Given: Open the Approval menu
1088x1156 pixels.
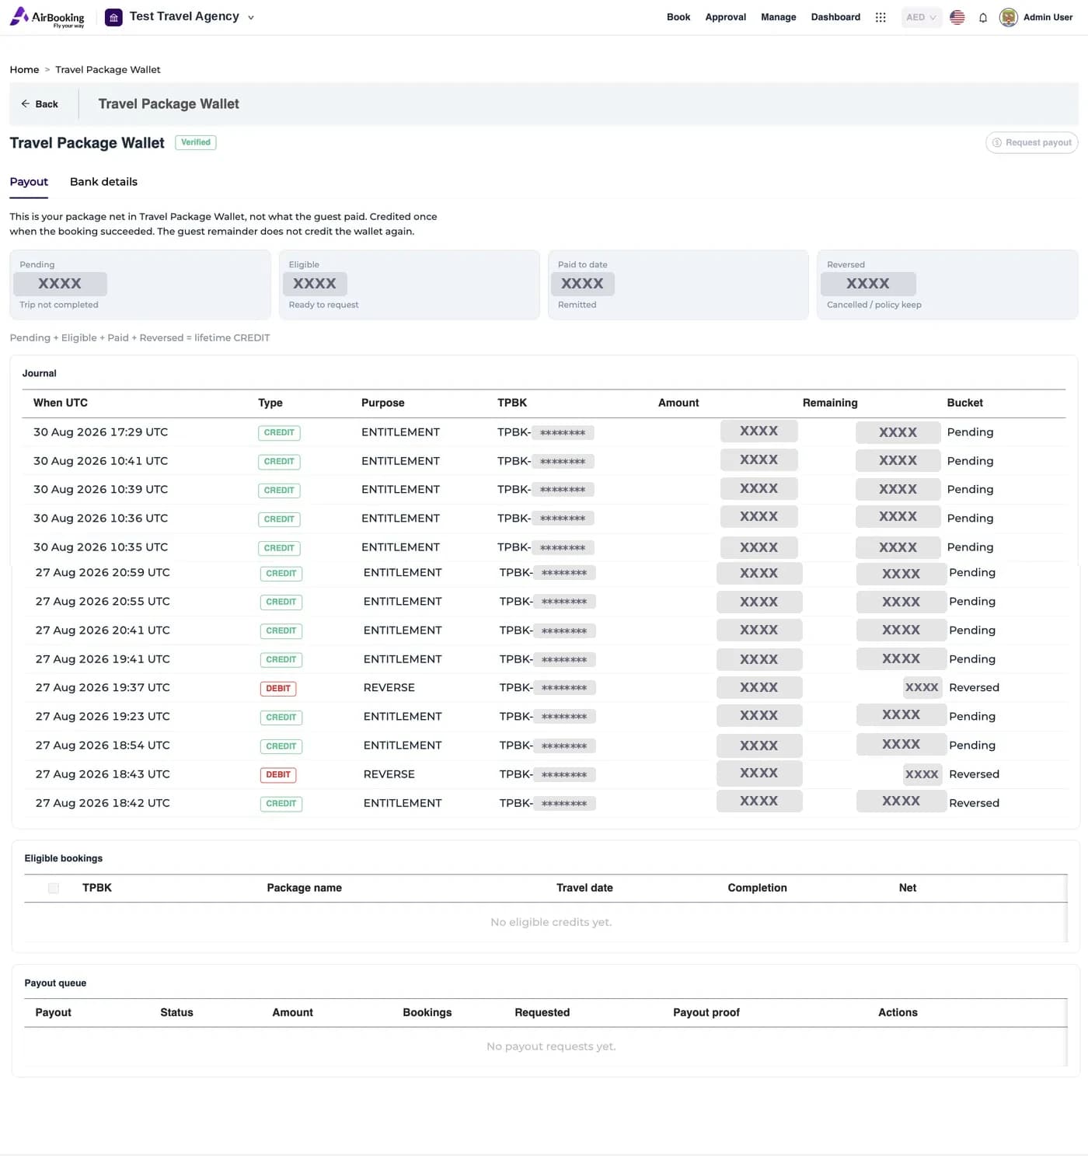Looking at the screenshot, I should point(726,17).
